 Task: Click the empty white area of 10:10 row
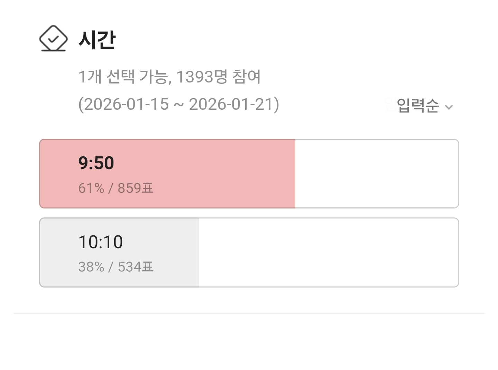329,252
